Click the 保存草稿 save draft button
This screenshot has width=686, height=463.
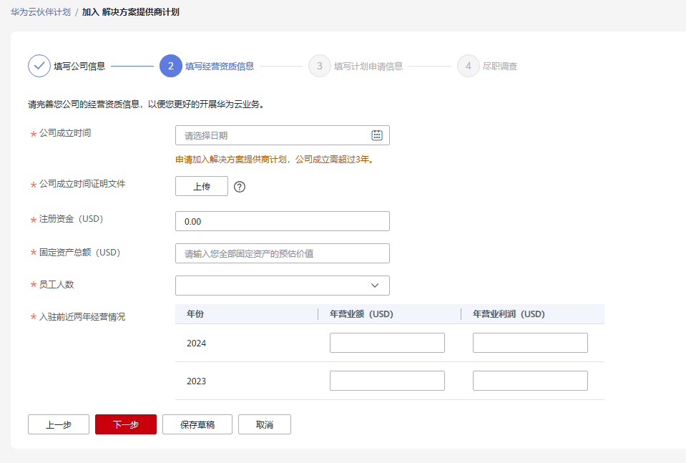coord(197,424)
